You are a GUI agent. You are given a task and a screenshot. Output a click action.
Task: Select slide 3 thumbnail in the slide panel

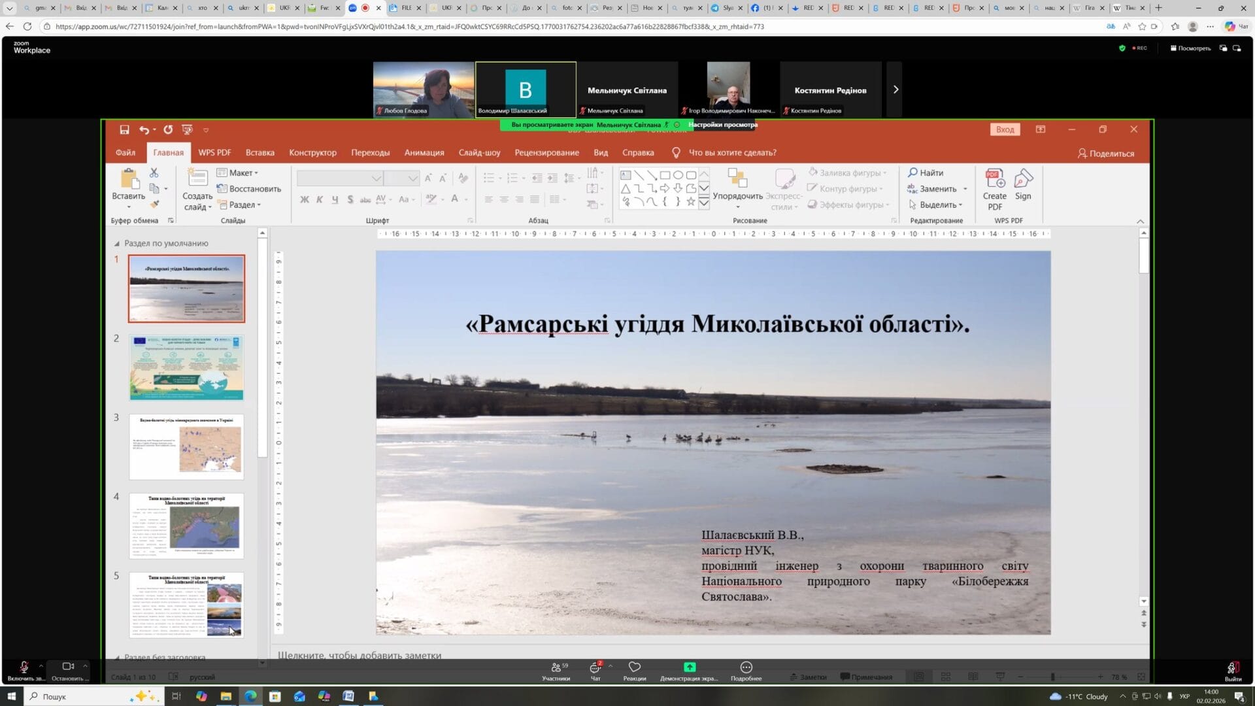pos(186,447)
